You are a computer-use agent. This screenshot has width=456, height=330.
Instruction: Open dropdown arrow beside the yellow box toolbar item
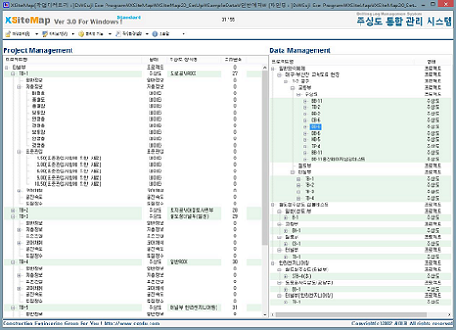pos(110,34)
